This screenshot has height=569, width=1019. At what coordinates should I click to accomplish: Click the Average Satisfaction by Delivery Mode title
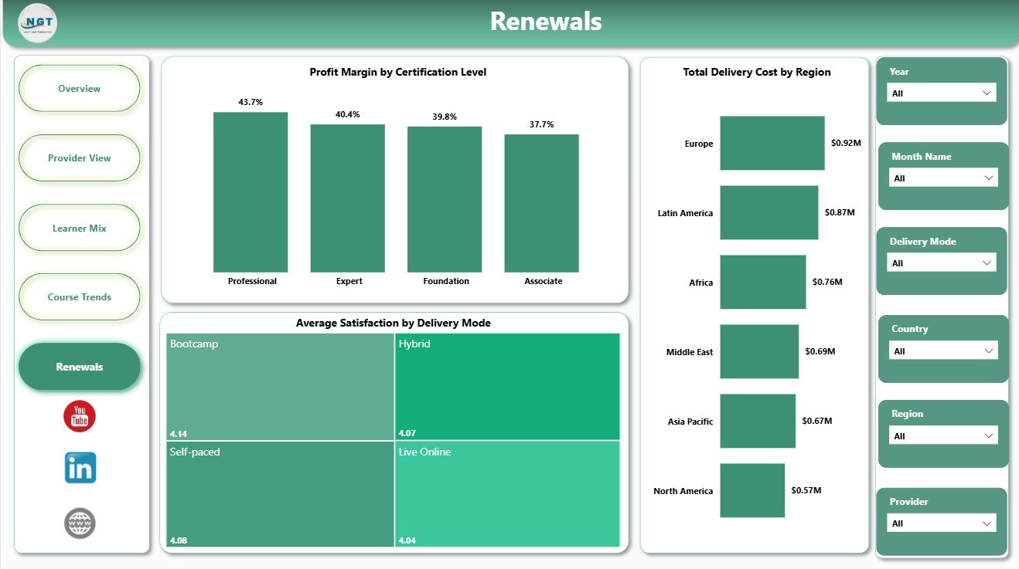point(394,323)
